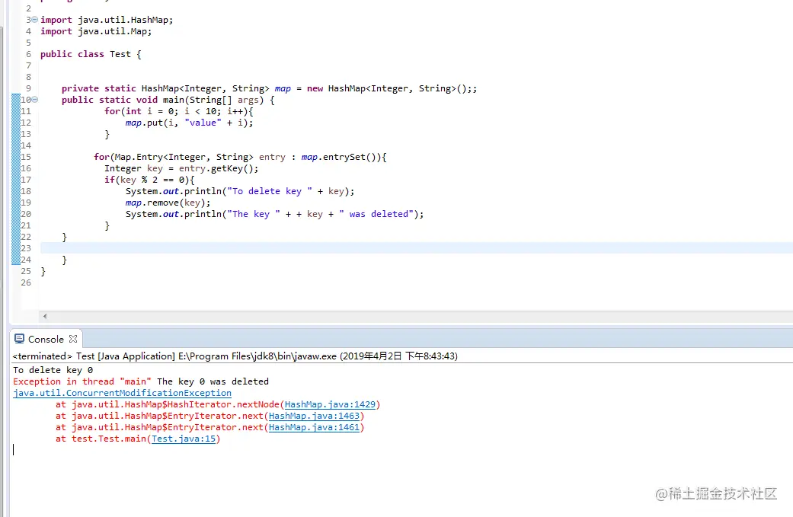Click the Console monitor icon
Viewport: 793px width, 517px height.
click(19, 339)
